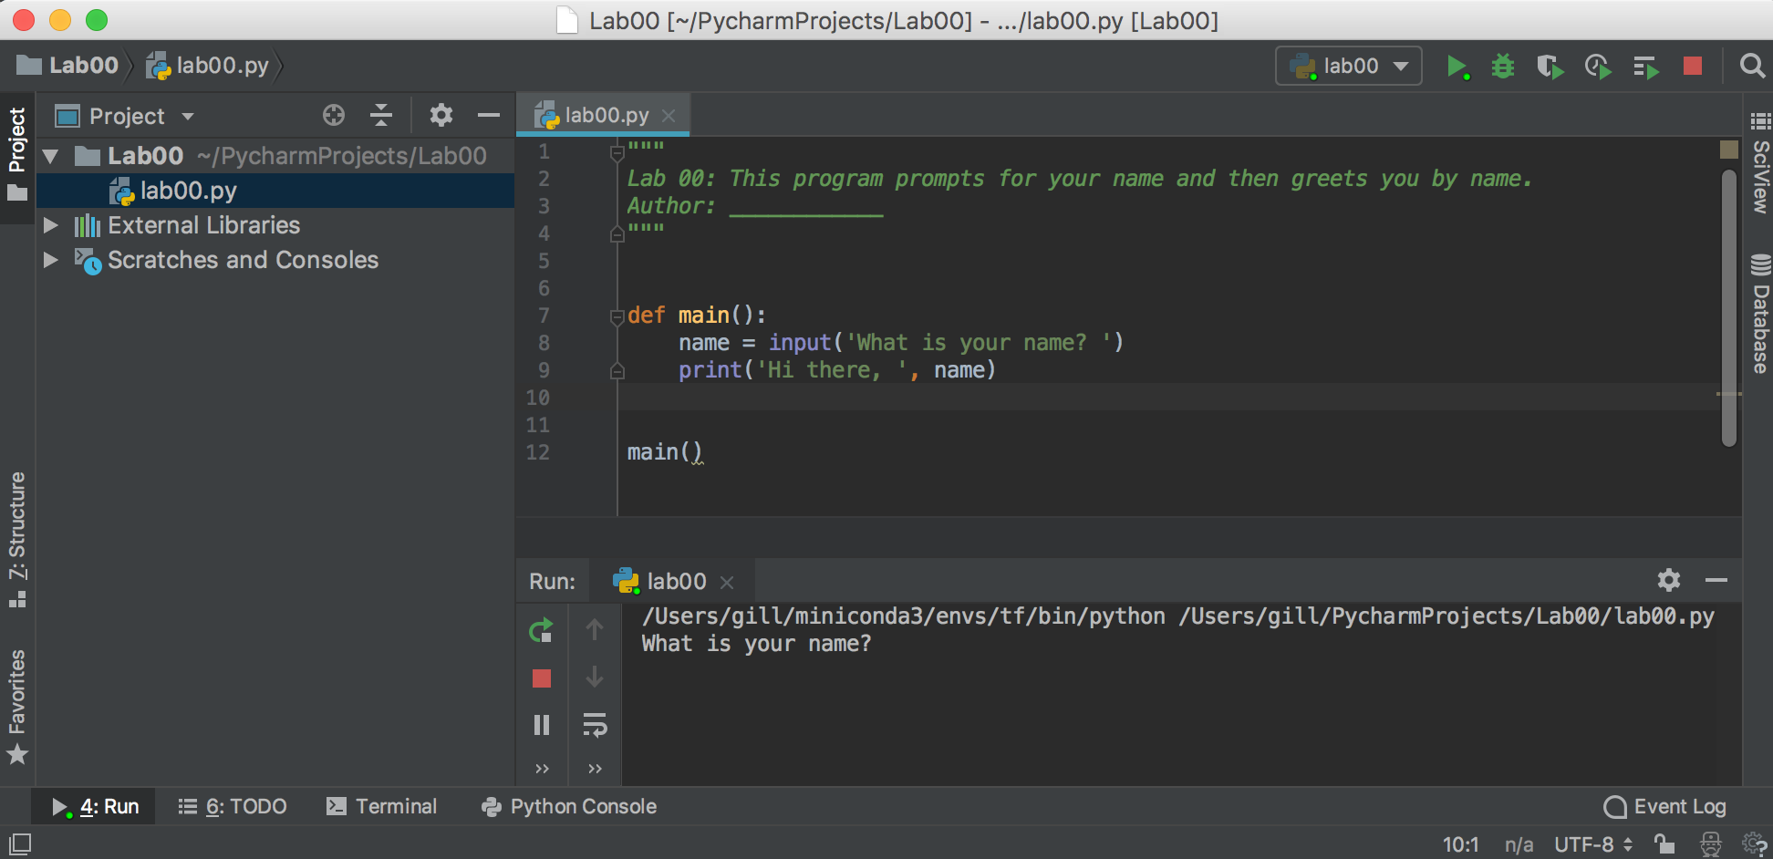Open the Terminal tool tab
This screenshot has height=859, width=1773.
[382, 807]
